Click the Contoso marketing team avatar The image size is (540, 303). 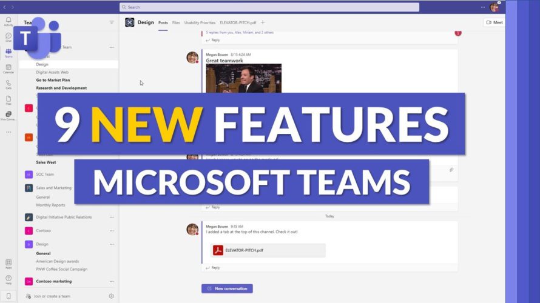click(x=29, y=281)
